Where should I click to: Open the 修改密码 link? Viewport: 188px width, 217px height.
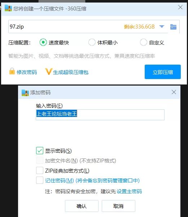tap(27, 72)
